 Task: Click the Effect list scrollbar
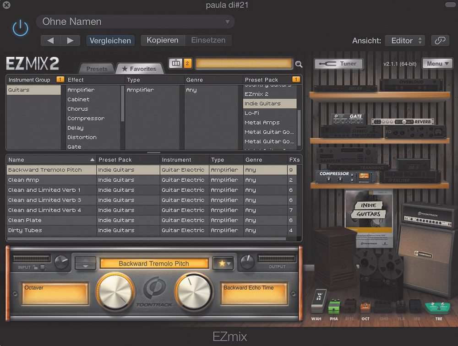point(122,103)
